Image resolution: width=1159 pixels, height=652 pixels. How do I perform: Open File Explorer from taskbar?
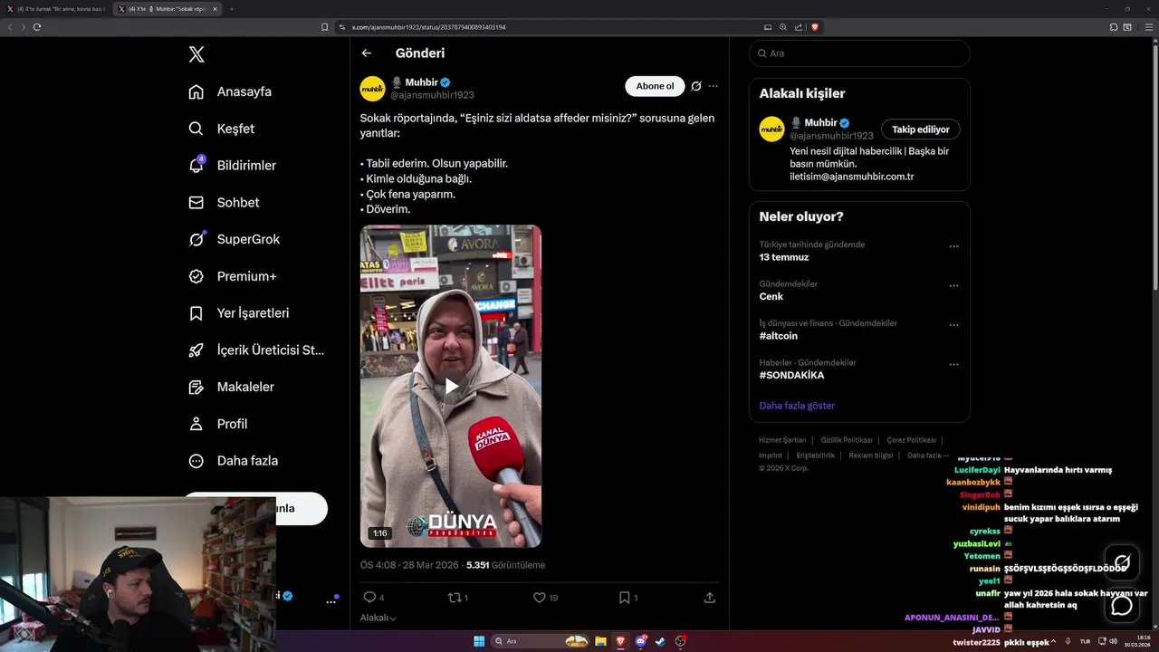pyautogui.click(x=600, y=641)
